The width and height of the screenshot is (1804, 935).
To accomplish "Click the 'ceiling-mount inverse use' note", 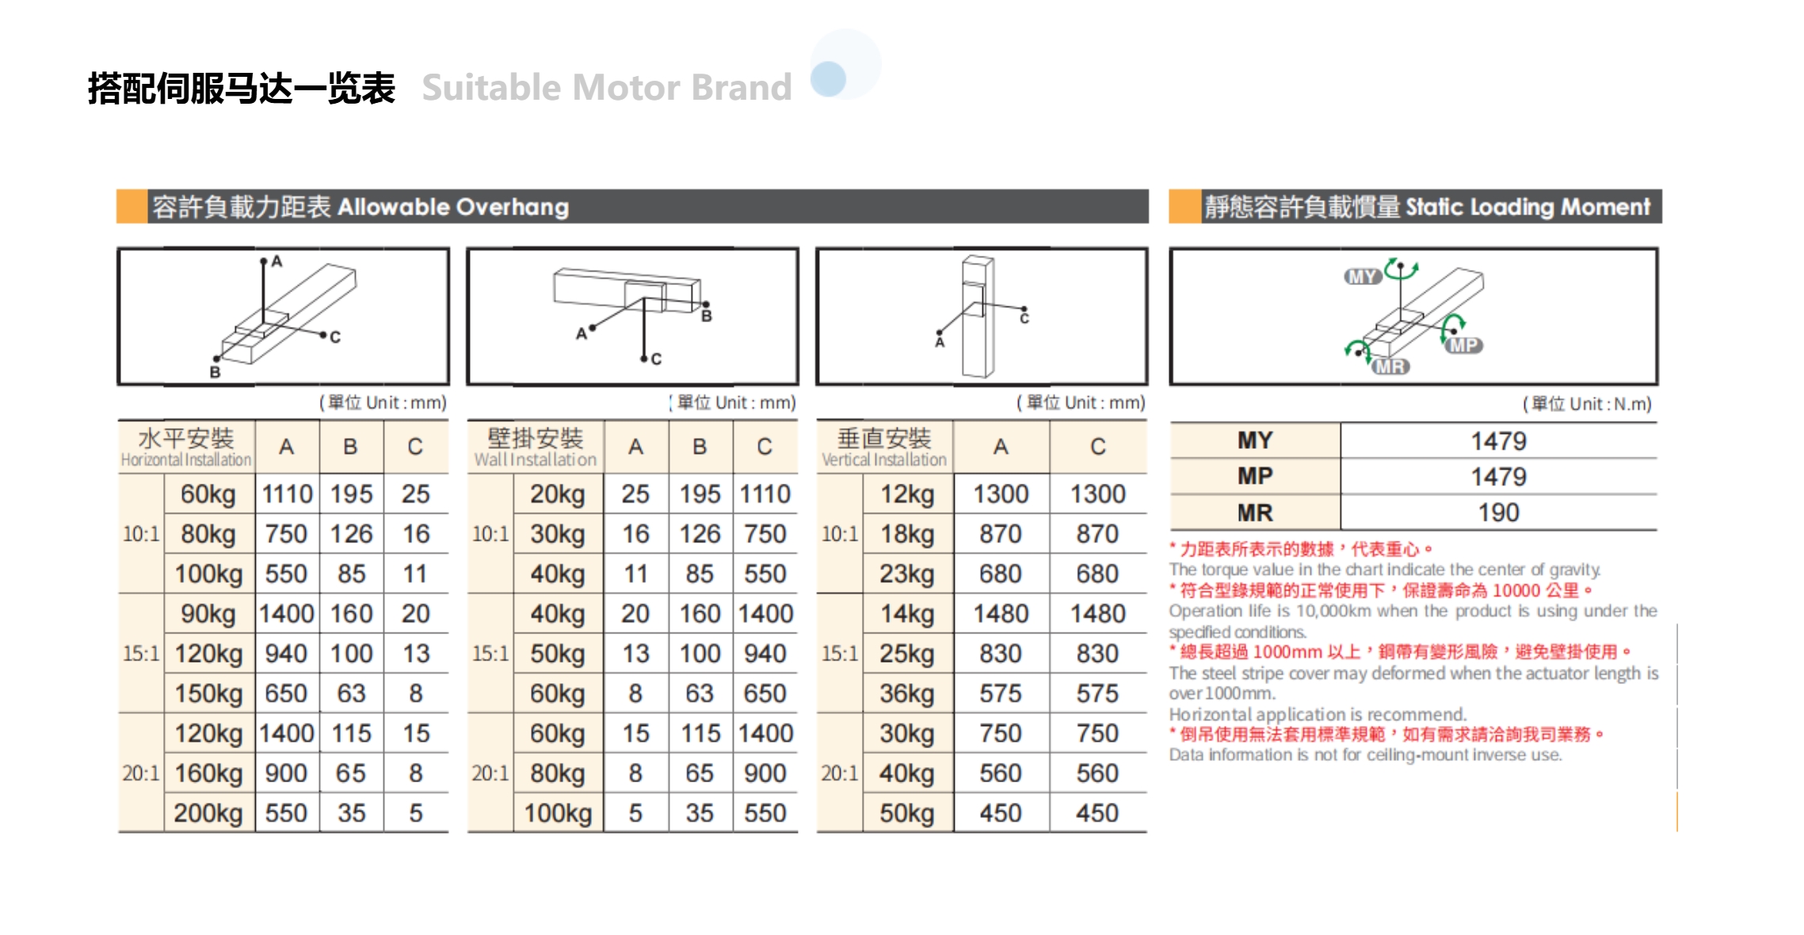I will (1366, 754).
